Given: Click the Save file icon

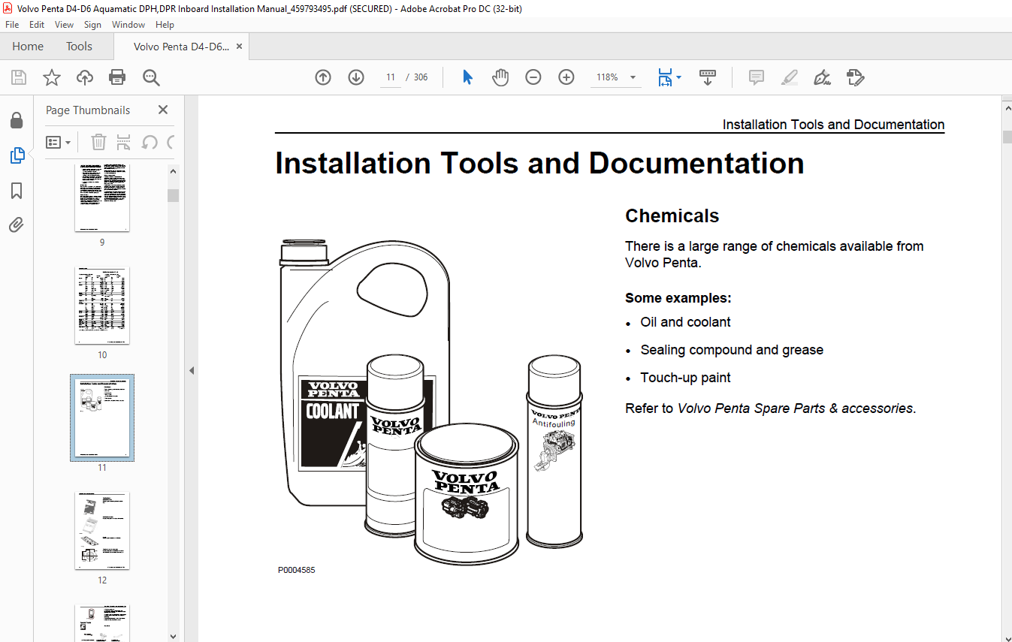Looking at the screenshot, I should tap(19, 77).
